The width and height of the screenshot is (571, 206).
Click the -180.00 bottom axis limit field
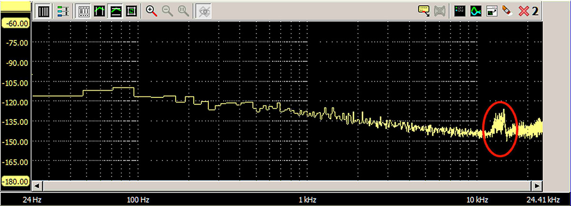coord(16,181)
